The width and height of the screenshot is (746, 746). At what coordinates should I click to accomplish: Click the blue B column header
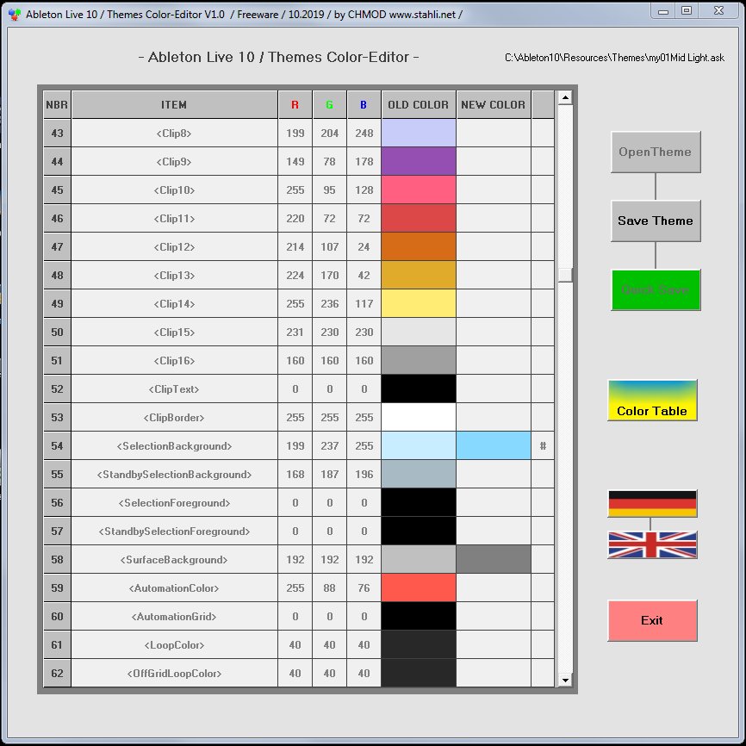pyautogui.click(x=364, y=105)
